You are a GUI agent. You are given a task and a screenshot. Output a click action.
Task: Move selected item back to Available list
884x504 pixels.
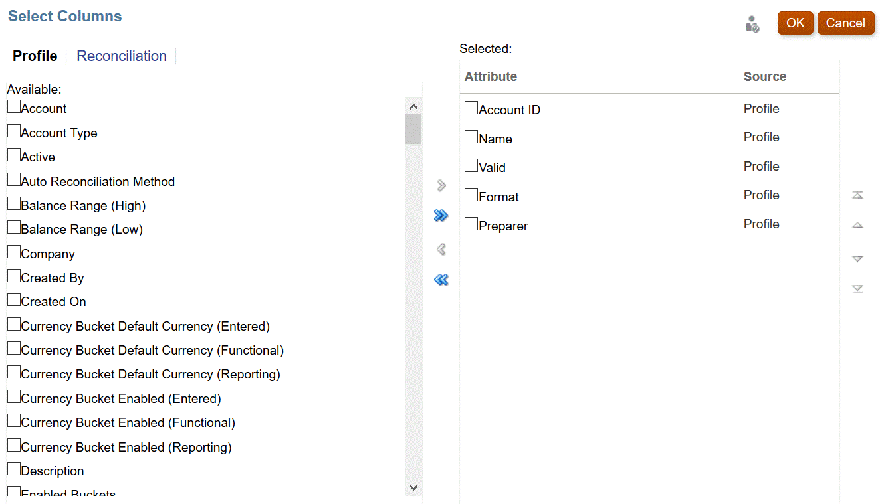coord(441,249)
